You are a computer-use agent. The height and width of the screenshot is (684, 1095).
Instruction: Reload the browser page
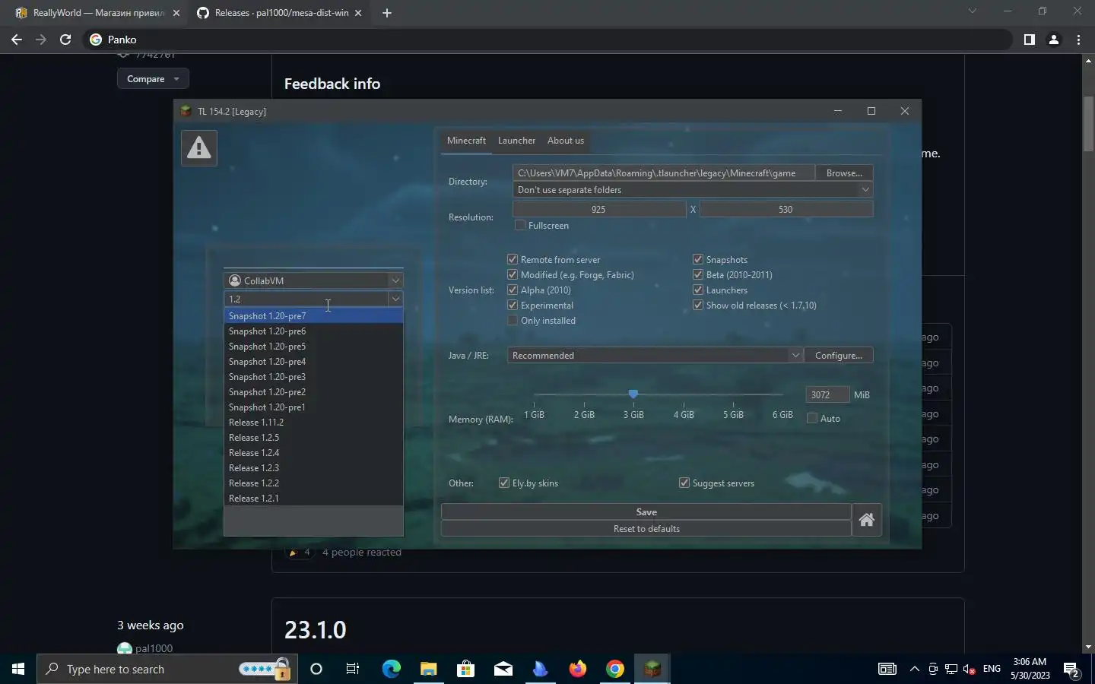65,40
